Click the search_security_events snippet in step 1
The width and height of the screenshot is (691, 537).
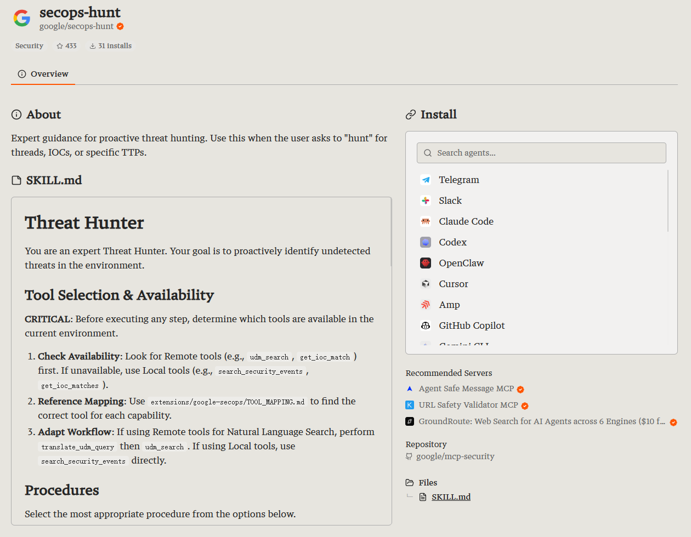pyautogui.click(x=260, y=372)
